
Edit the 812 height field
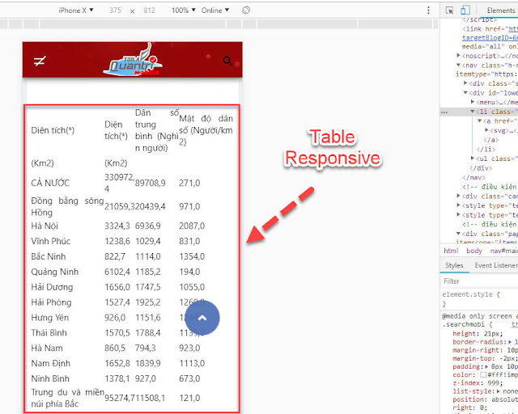tap(149, 11)
